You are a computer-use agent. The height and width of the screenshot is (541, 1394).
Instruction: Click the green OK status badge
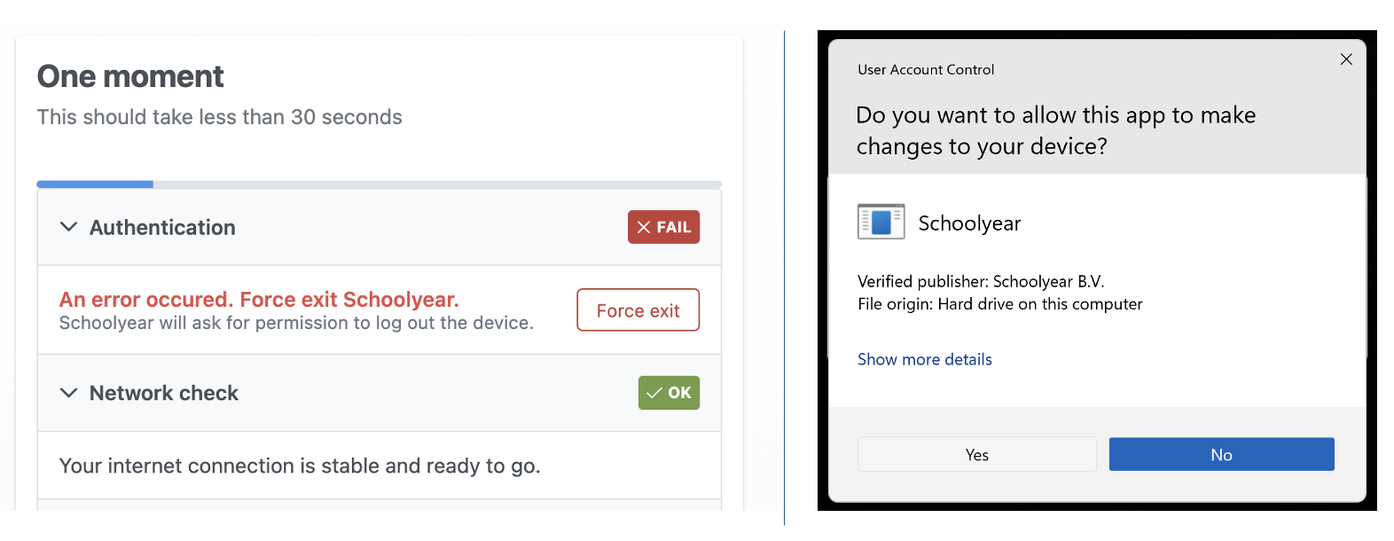pos(669,393)
